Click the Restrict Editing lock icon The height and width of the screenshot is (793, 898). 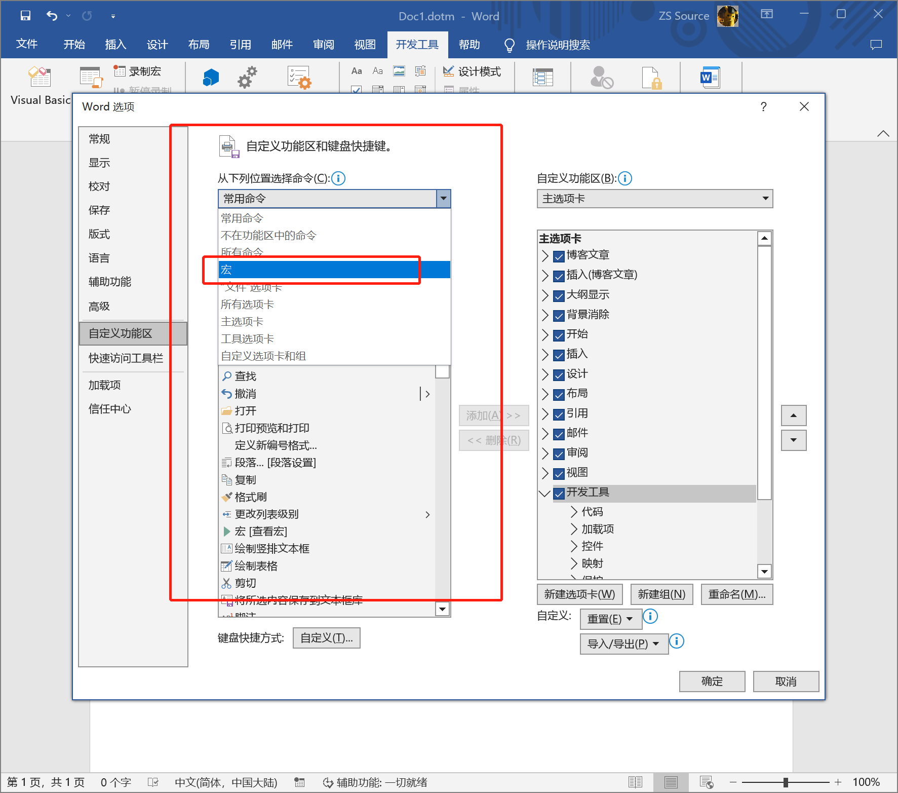(x=651, y=78)
